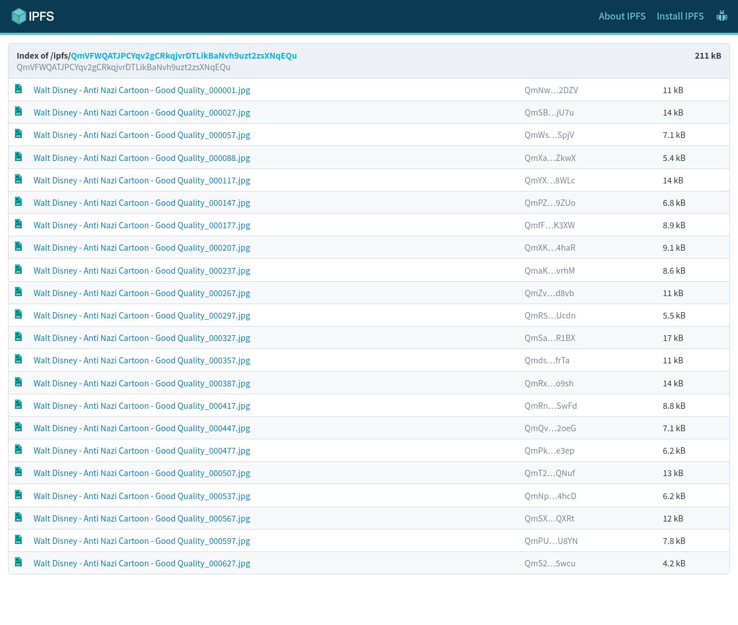This screenshot has width=738, height=625.
Task: Click the JPG file icon for _000597.jpg
Action: [18, 540]
